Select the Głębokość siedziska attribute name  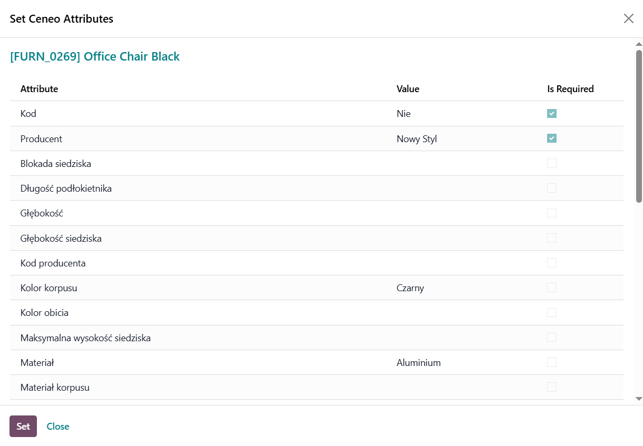pyautogui.click(x=61, y=239)
